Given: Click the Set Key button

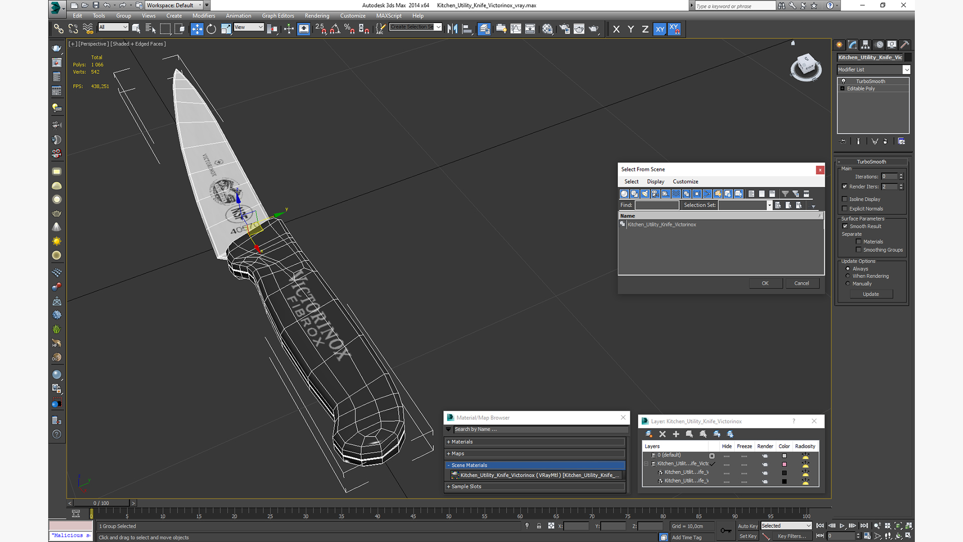Looking at the screenshot, I should click(748, 536).
